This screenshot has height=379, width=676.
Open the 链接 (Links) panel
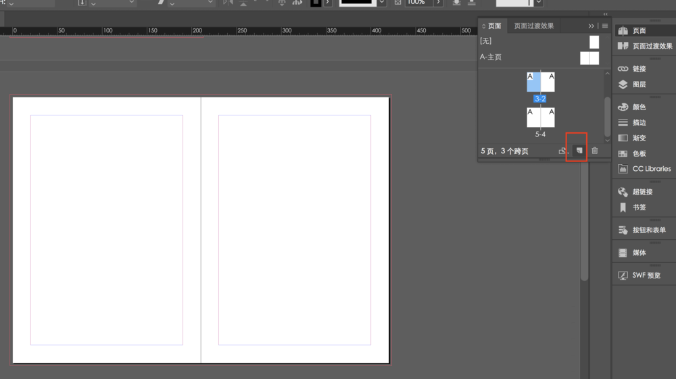pos(639,69)
